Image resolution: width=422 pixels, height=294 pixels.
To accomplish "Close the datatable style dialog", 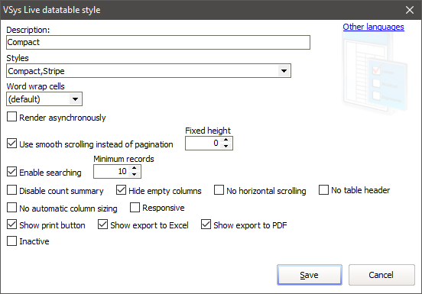I will (410, 10).
